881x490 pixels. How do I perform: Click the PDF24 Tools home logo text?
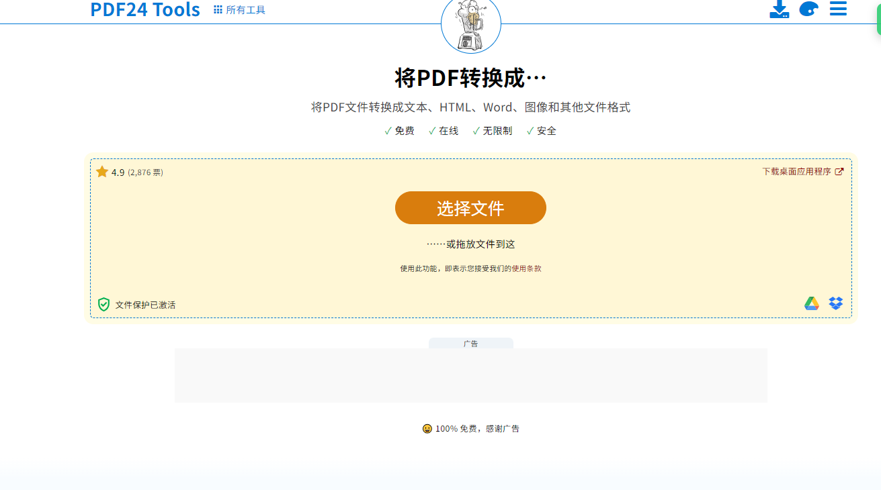click(x=145, y=9)
